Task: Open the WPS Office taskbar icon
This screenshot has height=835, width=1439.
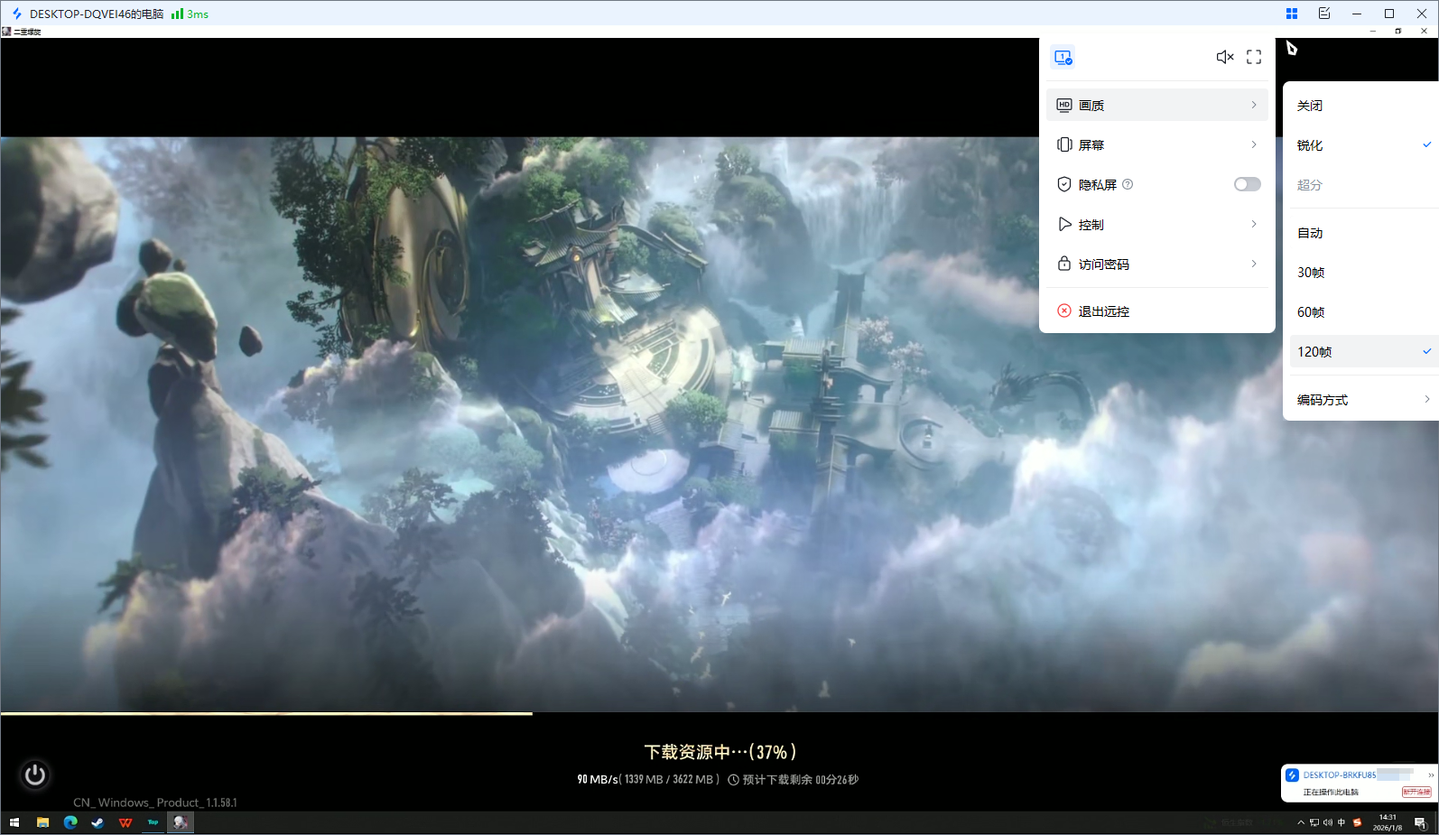Action: (125, 822)
